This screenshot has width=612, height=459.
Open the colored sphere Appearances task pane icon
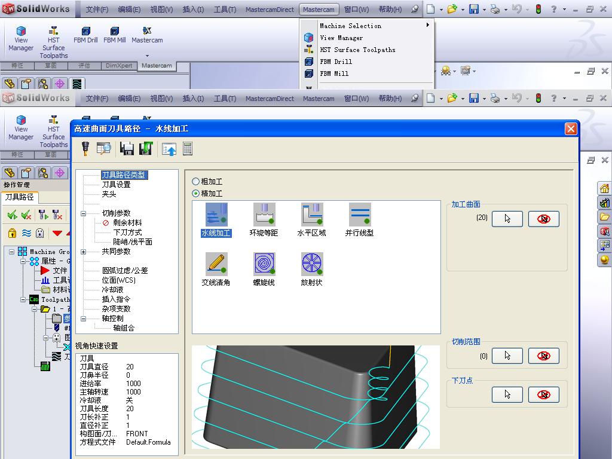tap(605, 260)
